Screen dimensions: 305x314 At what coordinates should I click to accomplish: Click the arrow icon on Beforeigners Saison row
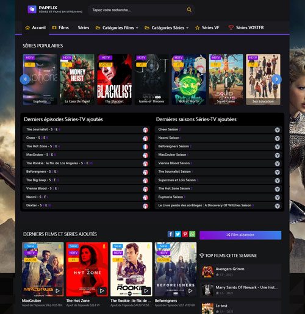click(x=278, y=147)
